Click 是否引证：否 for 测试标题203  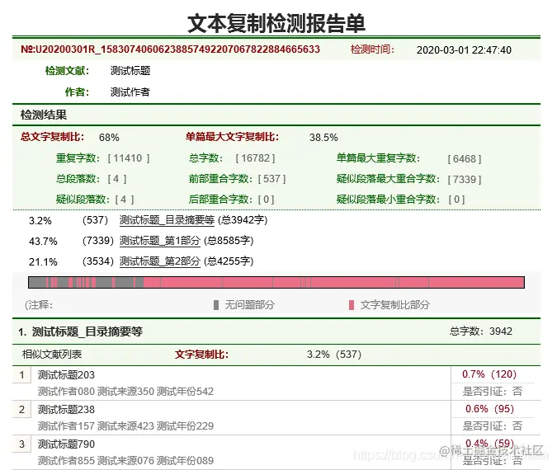(493, 392)
